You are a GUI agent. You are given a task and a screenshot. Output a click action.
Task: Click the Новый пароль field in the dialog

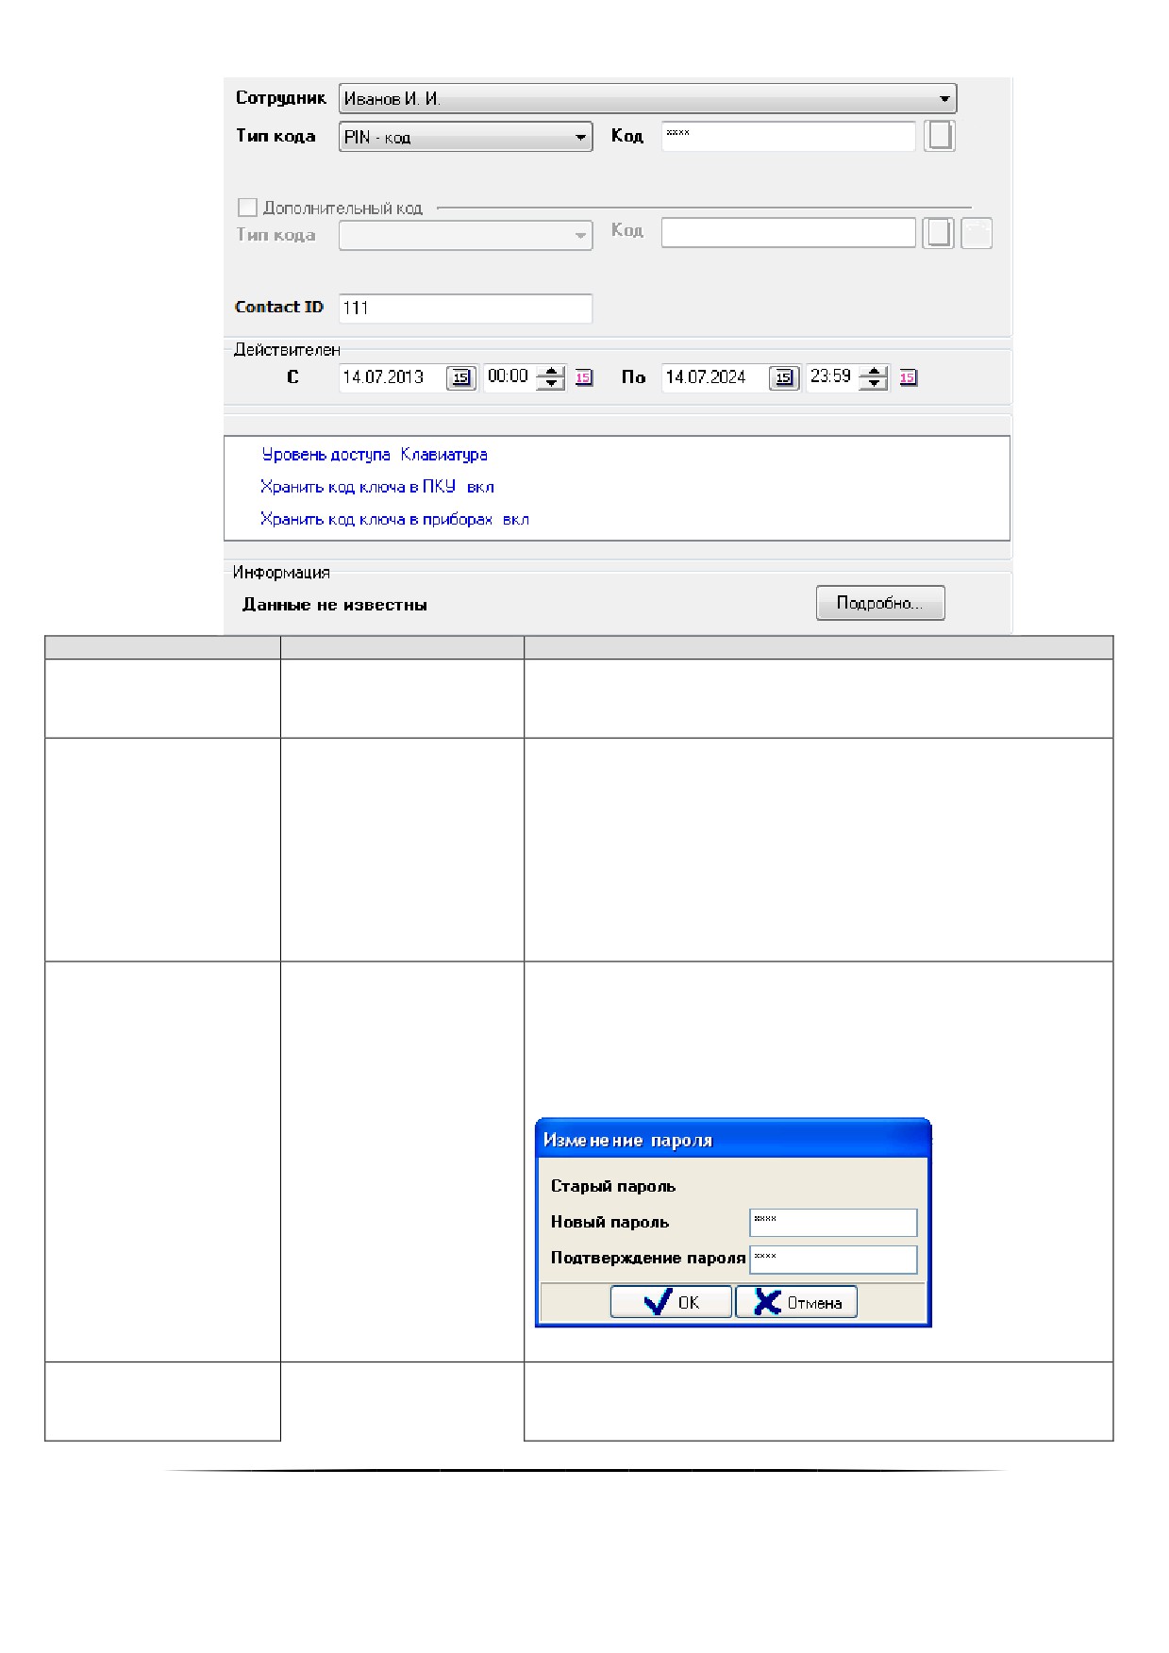point(833,1222)
